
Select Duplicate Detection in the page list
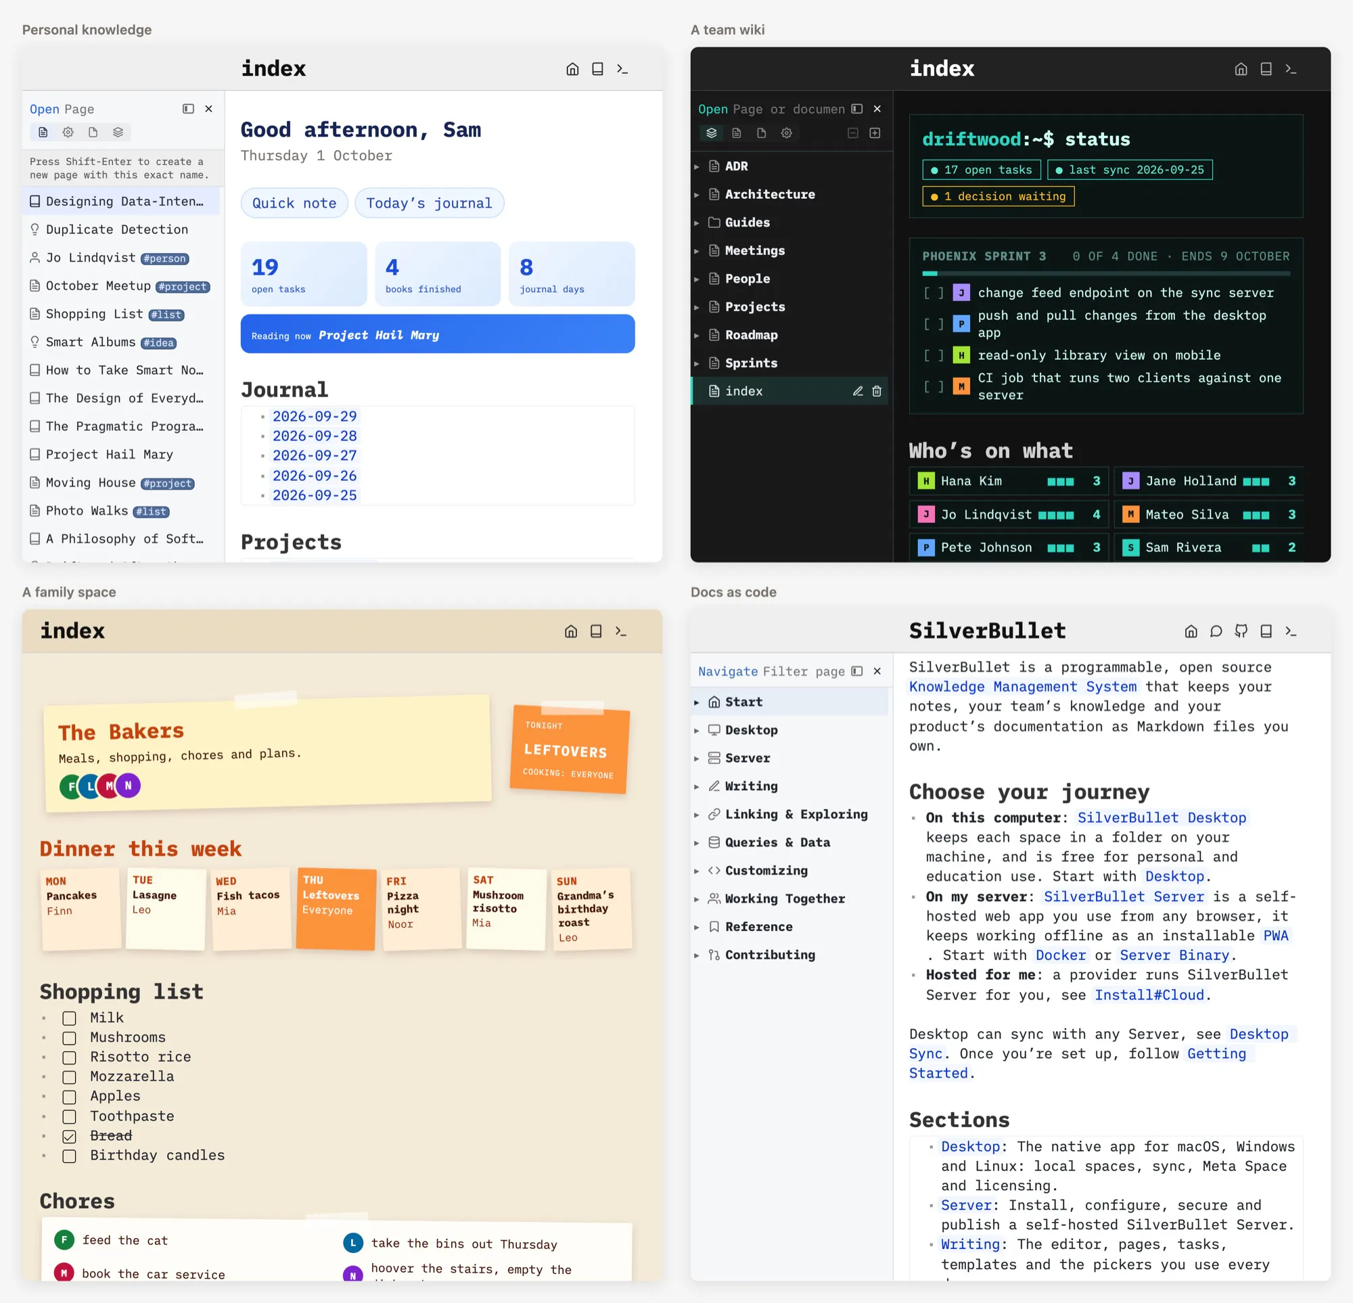(x=121, y=229)
